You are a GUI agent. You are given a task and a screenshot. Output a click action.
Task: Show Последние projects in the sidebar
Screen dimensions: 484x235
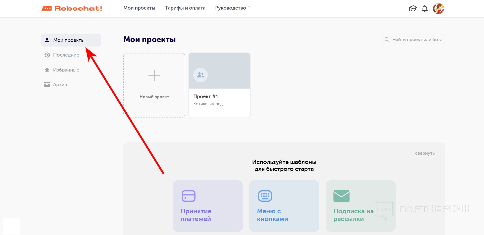(66, 55)
